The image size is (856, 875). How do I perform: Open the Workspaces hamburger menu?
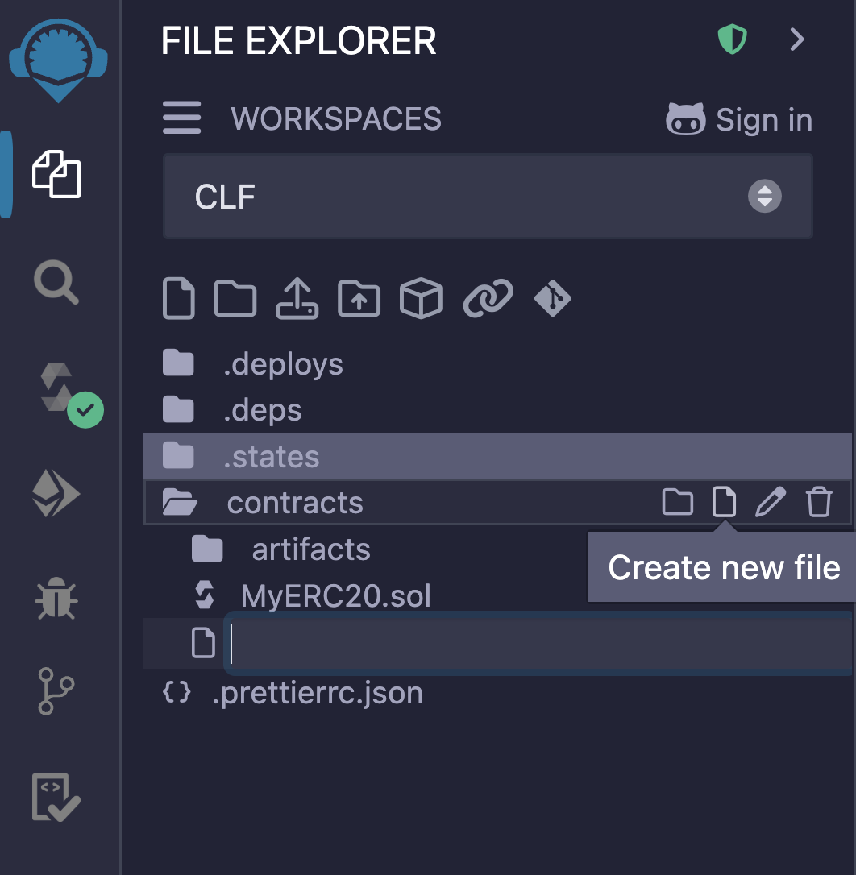click(x=182, y=119)
